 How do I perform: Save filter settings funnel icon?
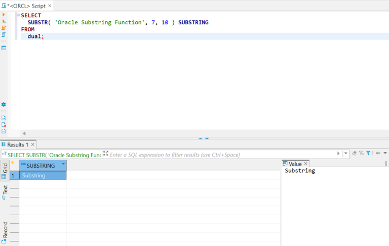(361, 153)
